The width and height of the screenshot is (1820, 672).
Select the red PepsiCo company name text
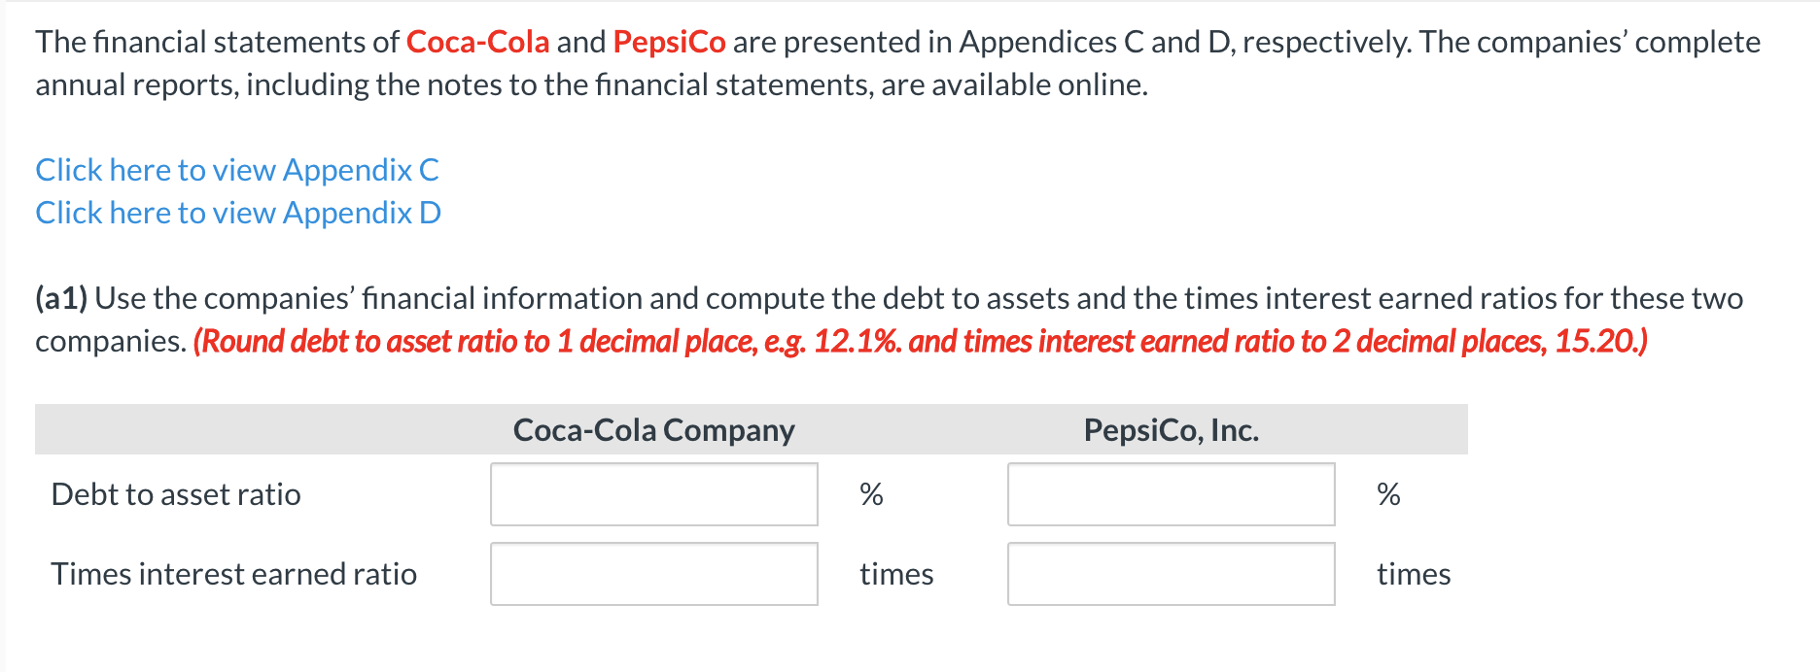click(667, 42)
